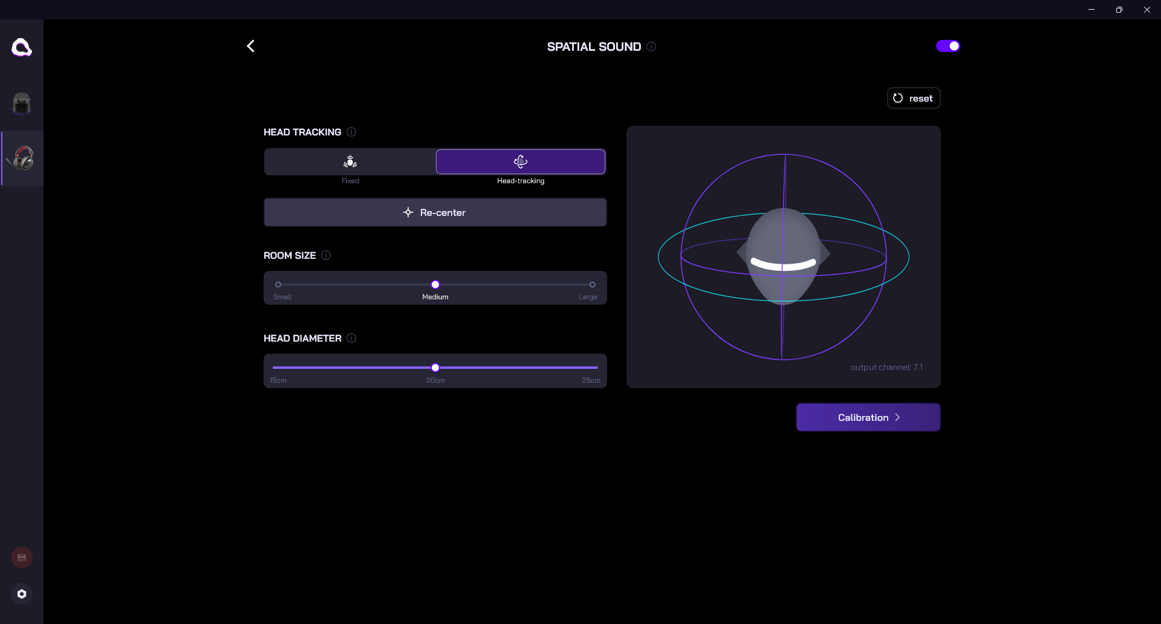The width and height of the screenshot is (1161, 624).
Task: Click the info icon next to Spatial Sound
Action: coord(651,47)
